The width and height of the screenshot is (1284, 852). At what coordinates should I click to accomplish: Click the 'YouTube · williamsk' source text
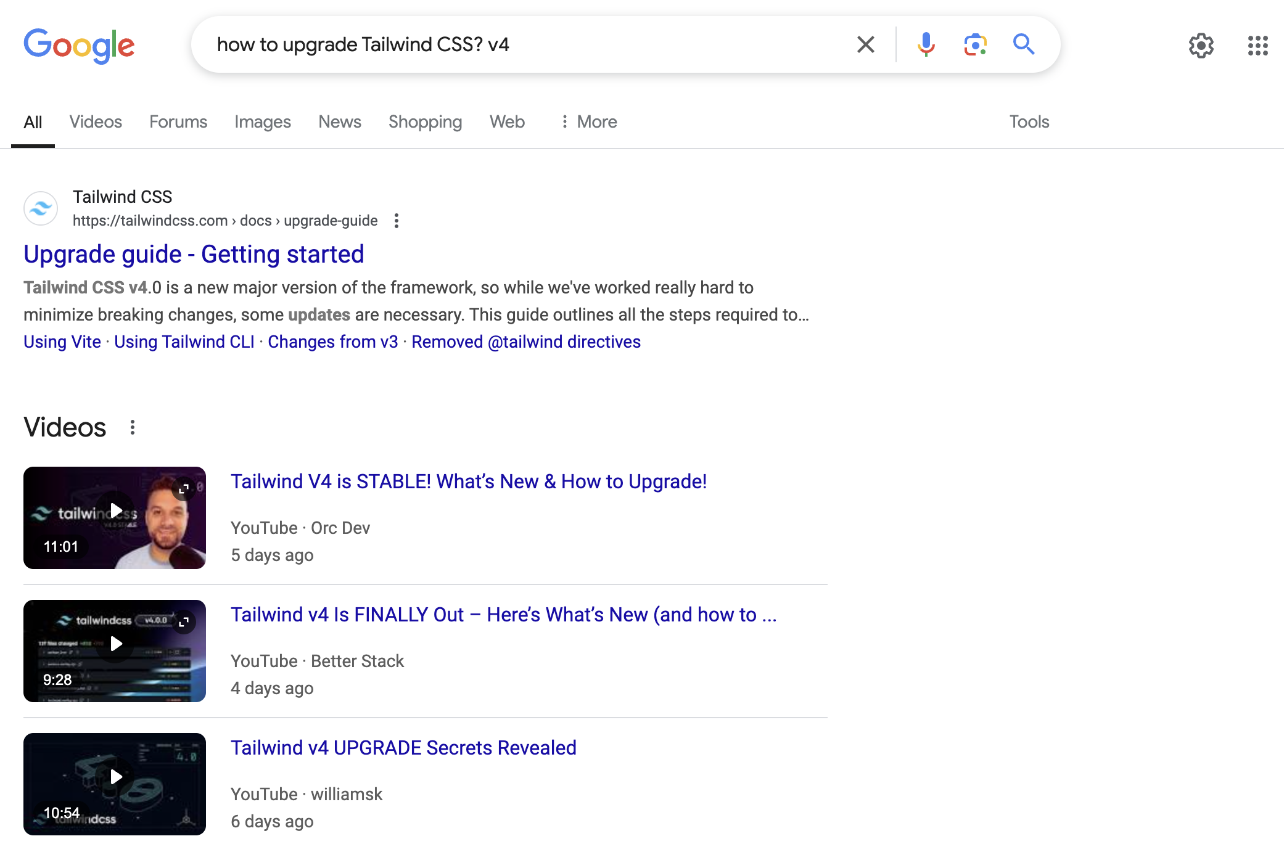pos(307,794)
